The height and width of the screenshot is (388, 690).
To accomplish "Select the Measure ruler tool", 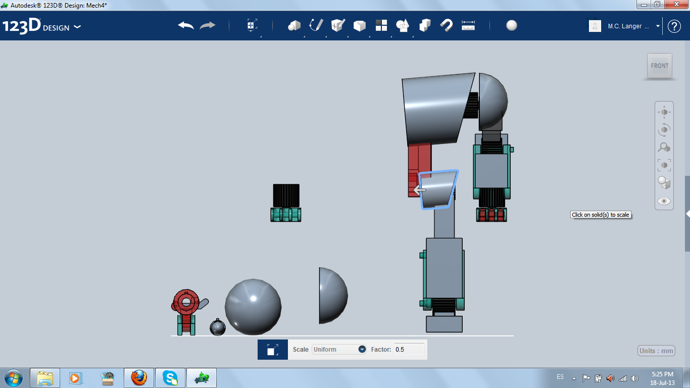I will [x=468, y=26].
